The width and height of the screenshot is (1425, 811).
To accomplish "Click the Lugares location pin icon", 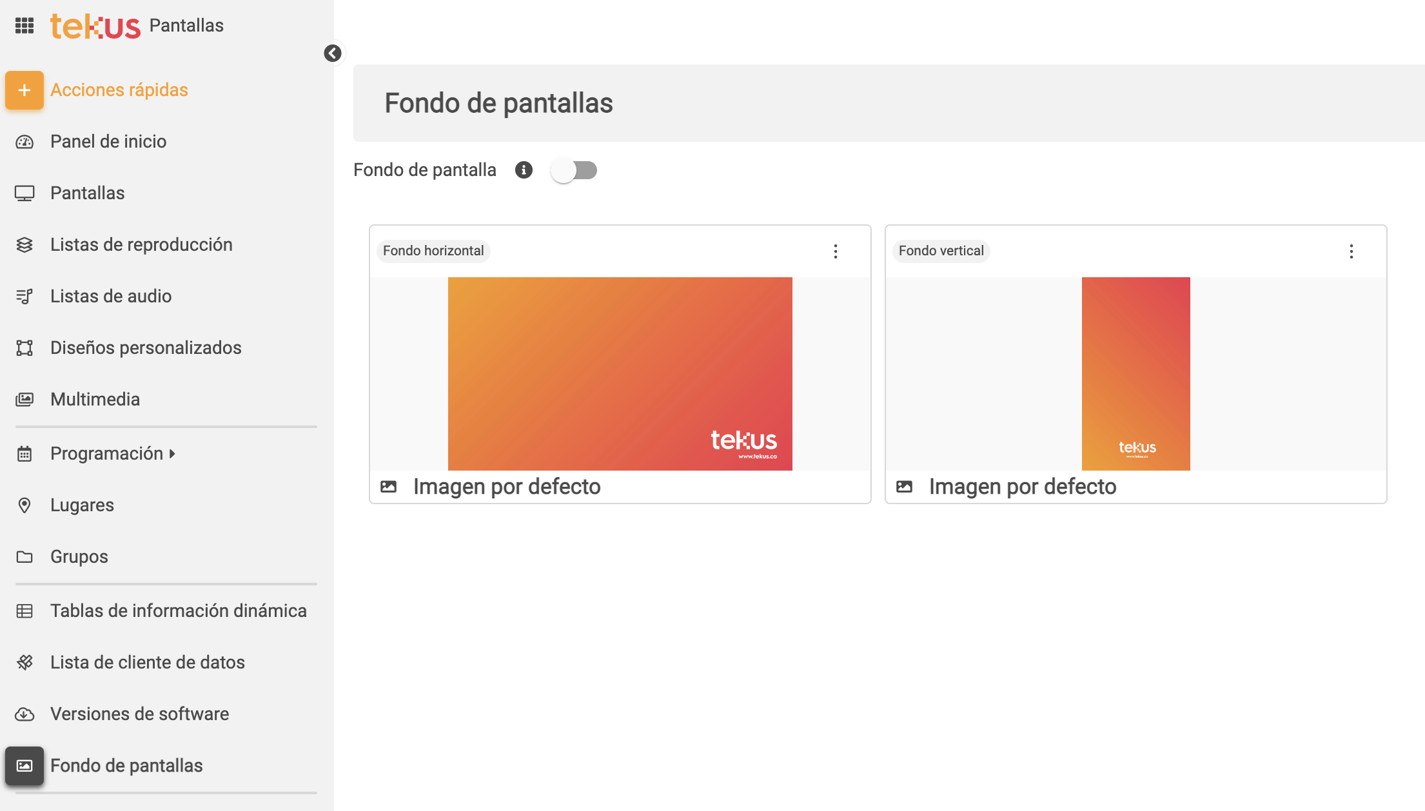I will click(x=25, y=505).
